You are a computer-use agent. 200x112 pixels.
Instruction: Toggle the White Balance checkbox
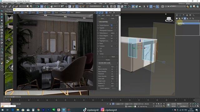coord(99,33)
